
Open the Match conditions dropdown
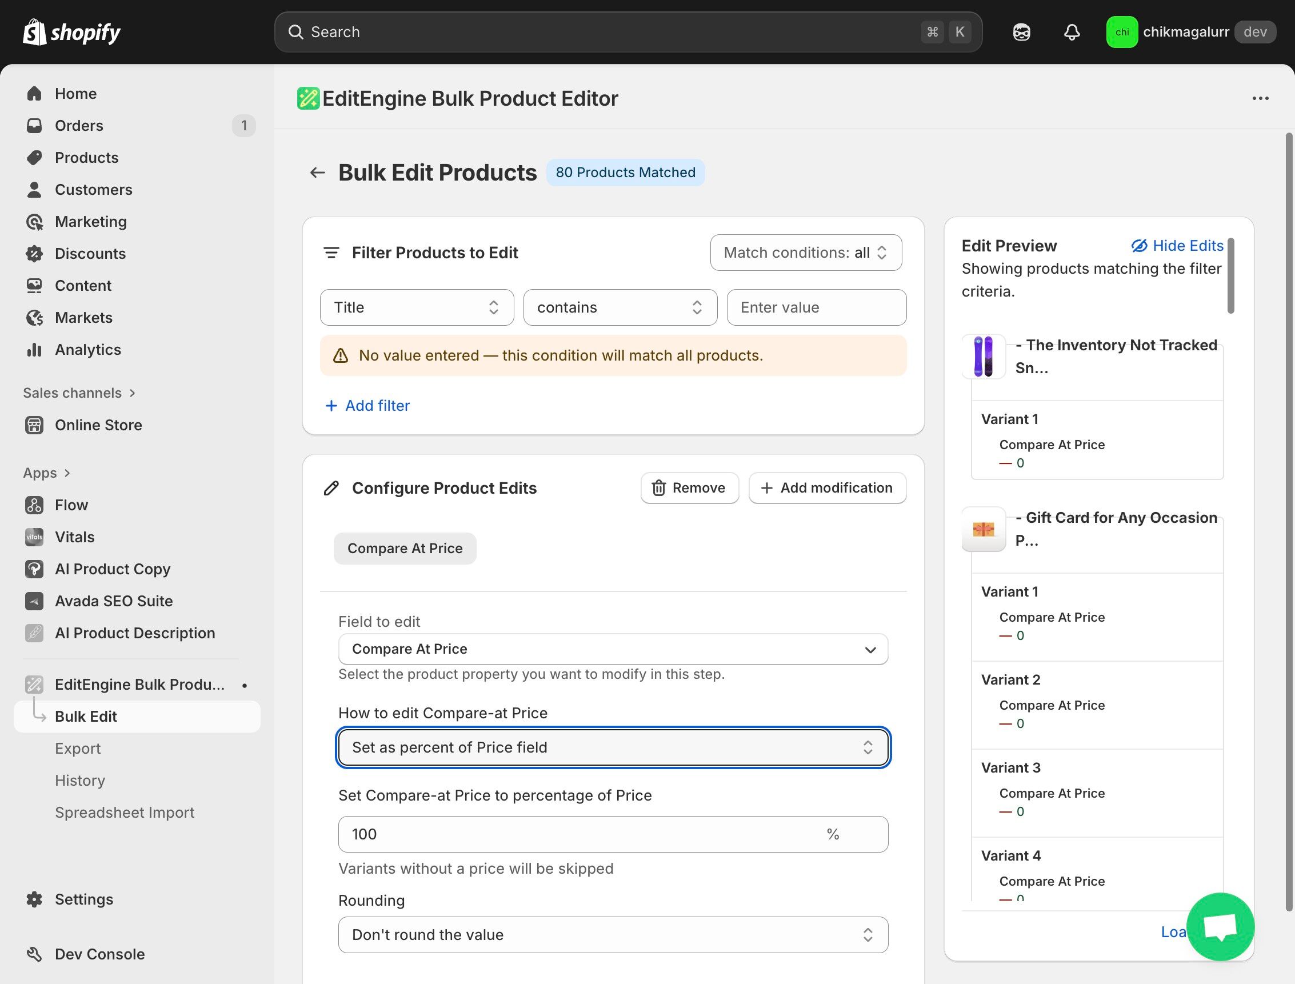click(805, 253)
